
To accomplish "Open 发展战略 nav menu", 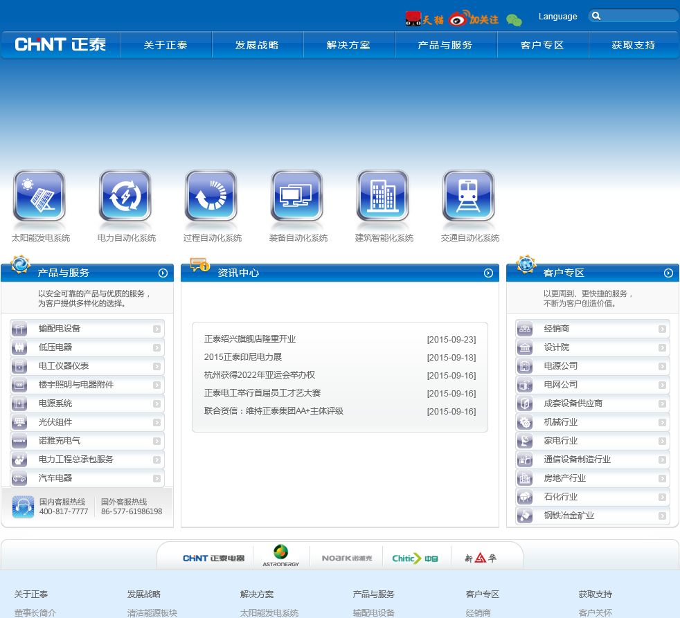I will [257, 45].
